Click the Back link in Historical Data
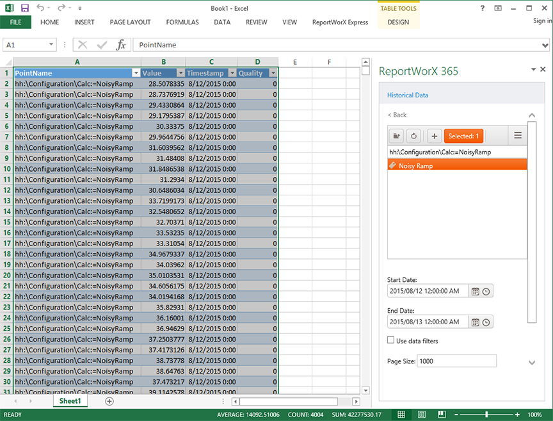Image resolution: width=553 pixels, height=421 pixels. point(397,115)
